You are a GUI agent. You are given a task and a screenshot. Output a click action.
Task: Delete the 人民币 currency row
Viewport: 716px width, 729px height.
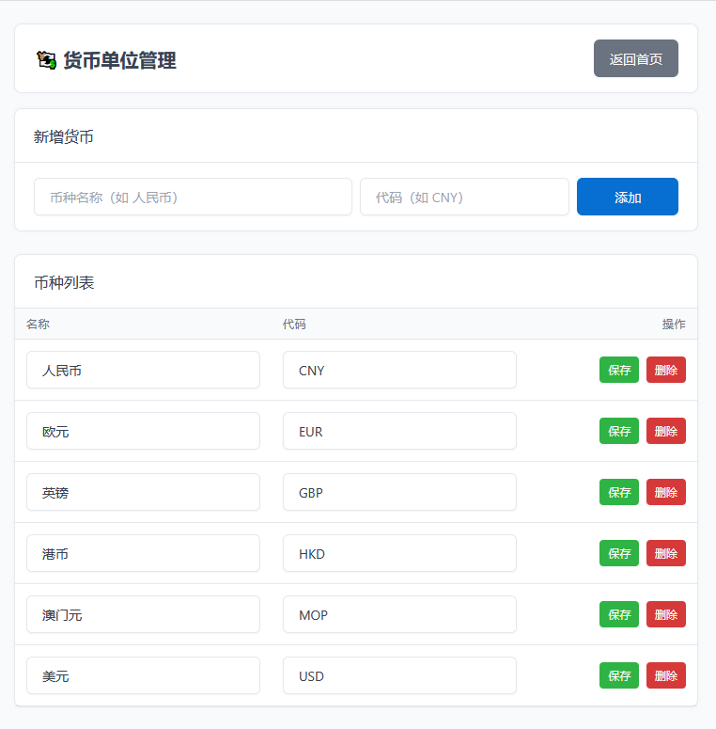(x=665, y=370)
